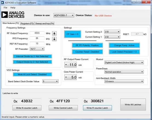The width and height of the screenshot is (152, 120).
Task: Click the control latch value 4FF120
Action: click(x=63, y=101)
